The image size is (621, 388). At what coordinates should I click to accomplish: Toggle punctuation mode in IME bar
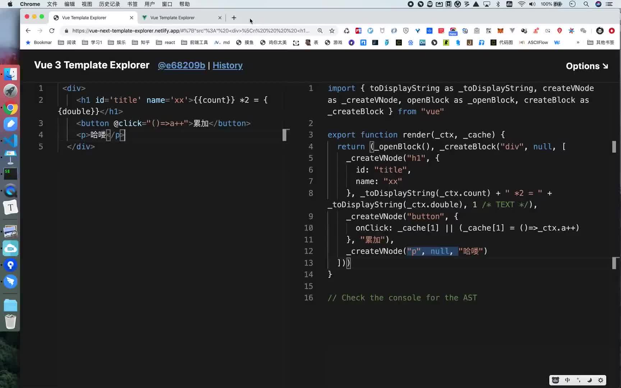[579, 380]
